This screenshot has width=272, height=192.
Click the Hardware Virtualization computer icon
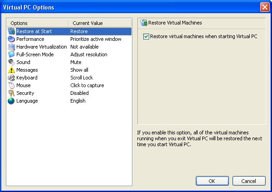pyautogui.click(x=11, y=47)
